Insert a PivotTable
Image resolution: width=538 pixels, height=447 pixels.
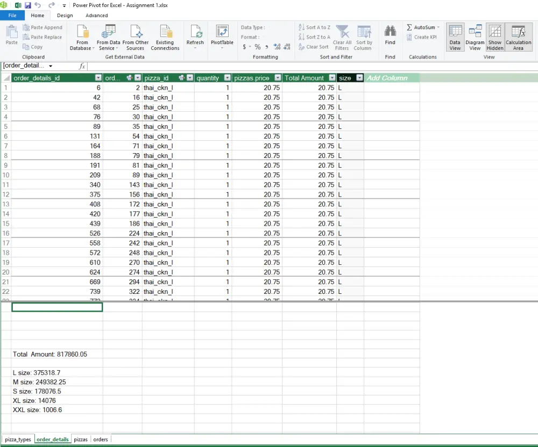pyautogui.click(x=222, y=37)
